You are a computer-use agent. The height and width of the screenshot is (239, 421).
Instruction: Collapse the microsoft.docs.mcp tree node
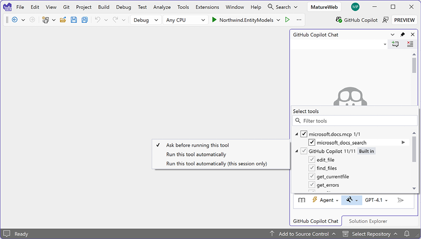tap(296, 134)
